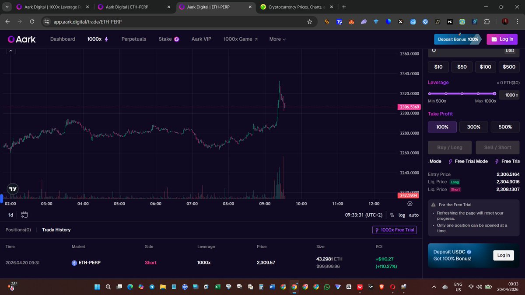This screenshot has width=525, height=295.
Task: Open the Stake page
Action: (169, 39)
